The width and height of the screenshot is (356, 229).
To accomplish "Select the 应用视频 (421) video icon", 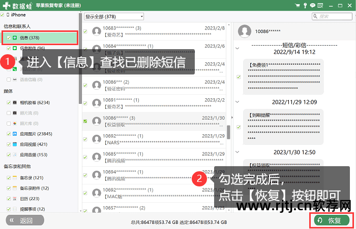I will tap(15, 144).
